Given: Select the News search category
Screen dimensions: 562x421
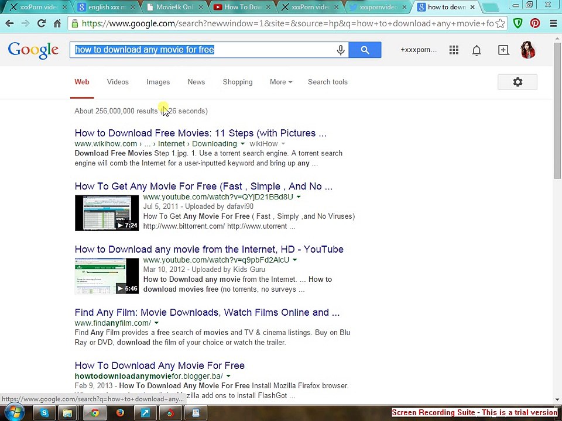Looking at the screenshot, I should click(196, 82).
